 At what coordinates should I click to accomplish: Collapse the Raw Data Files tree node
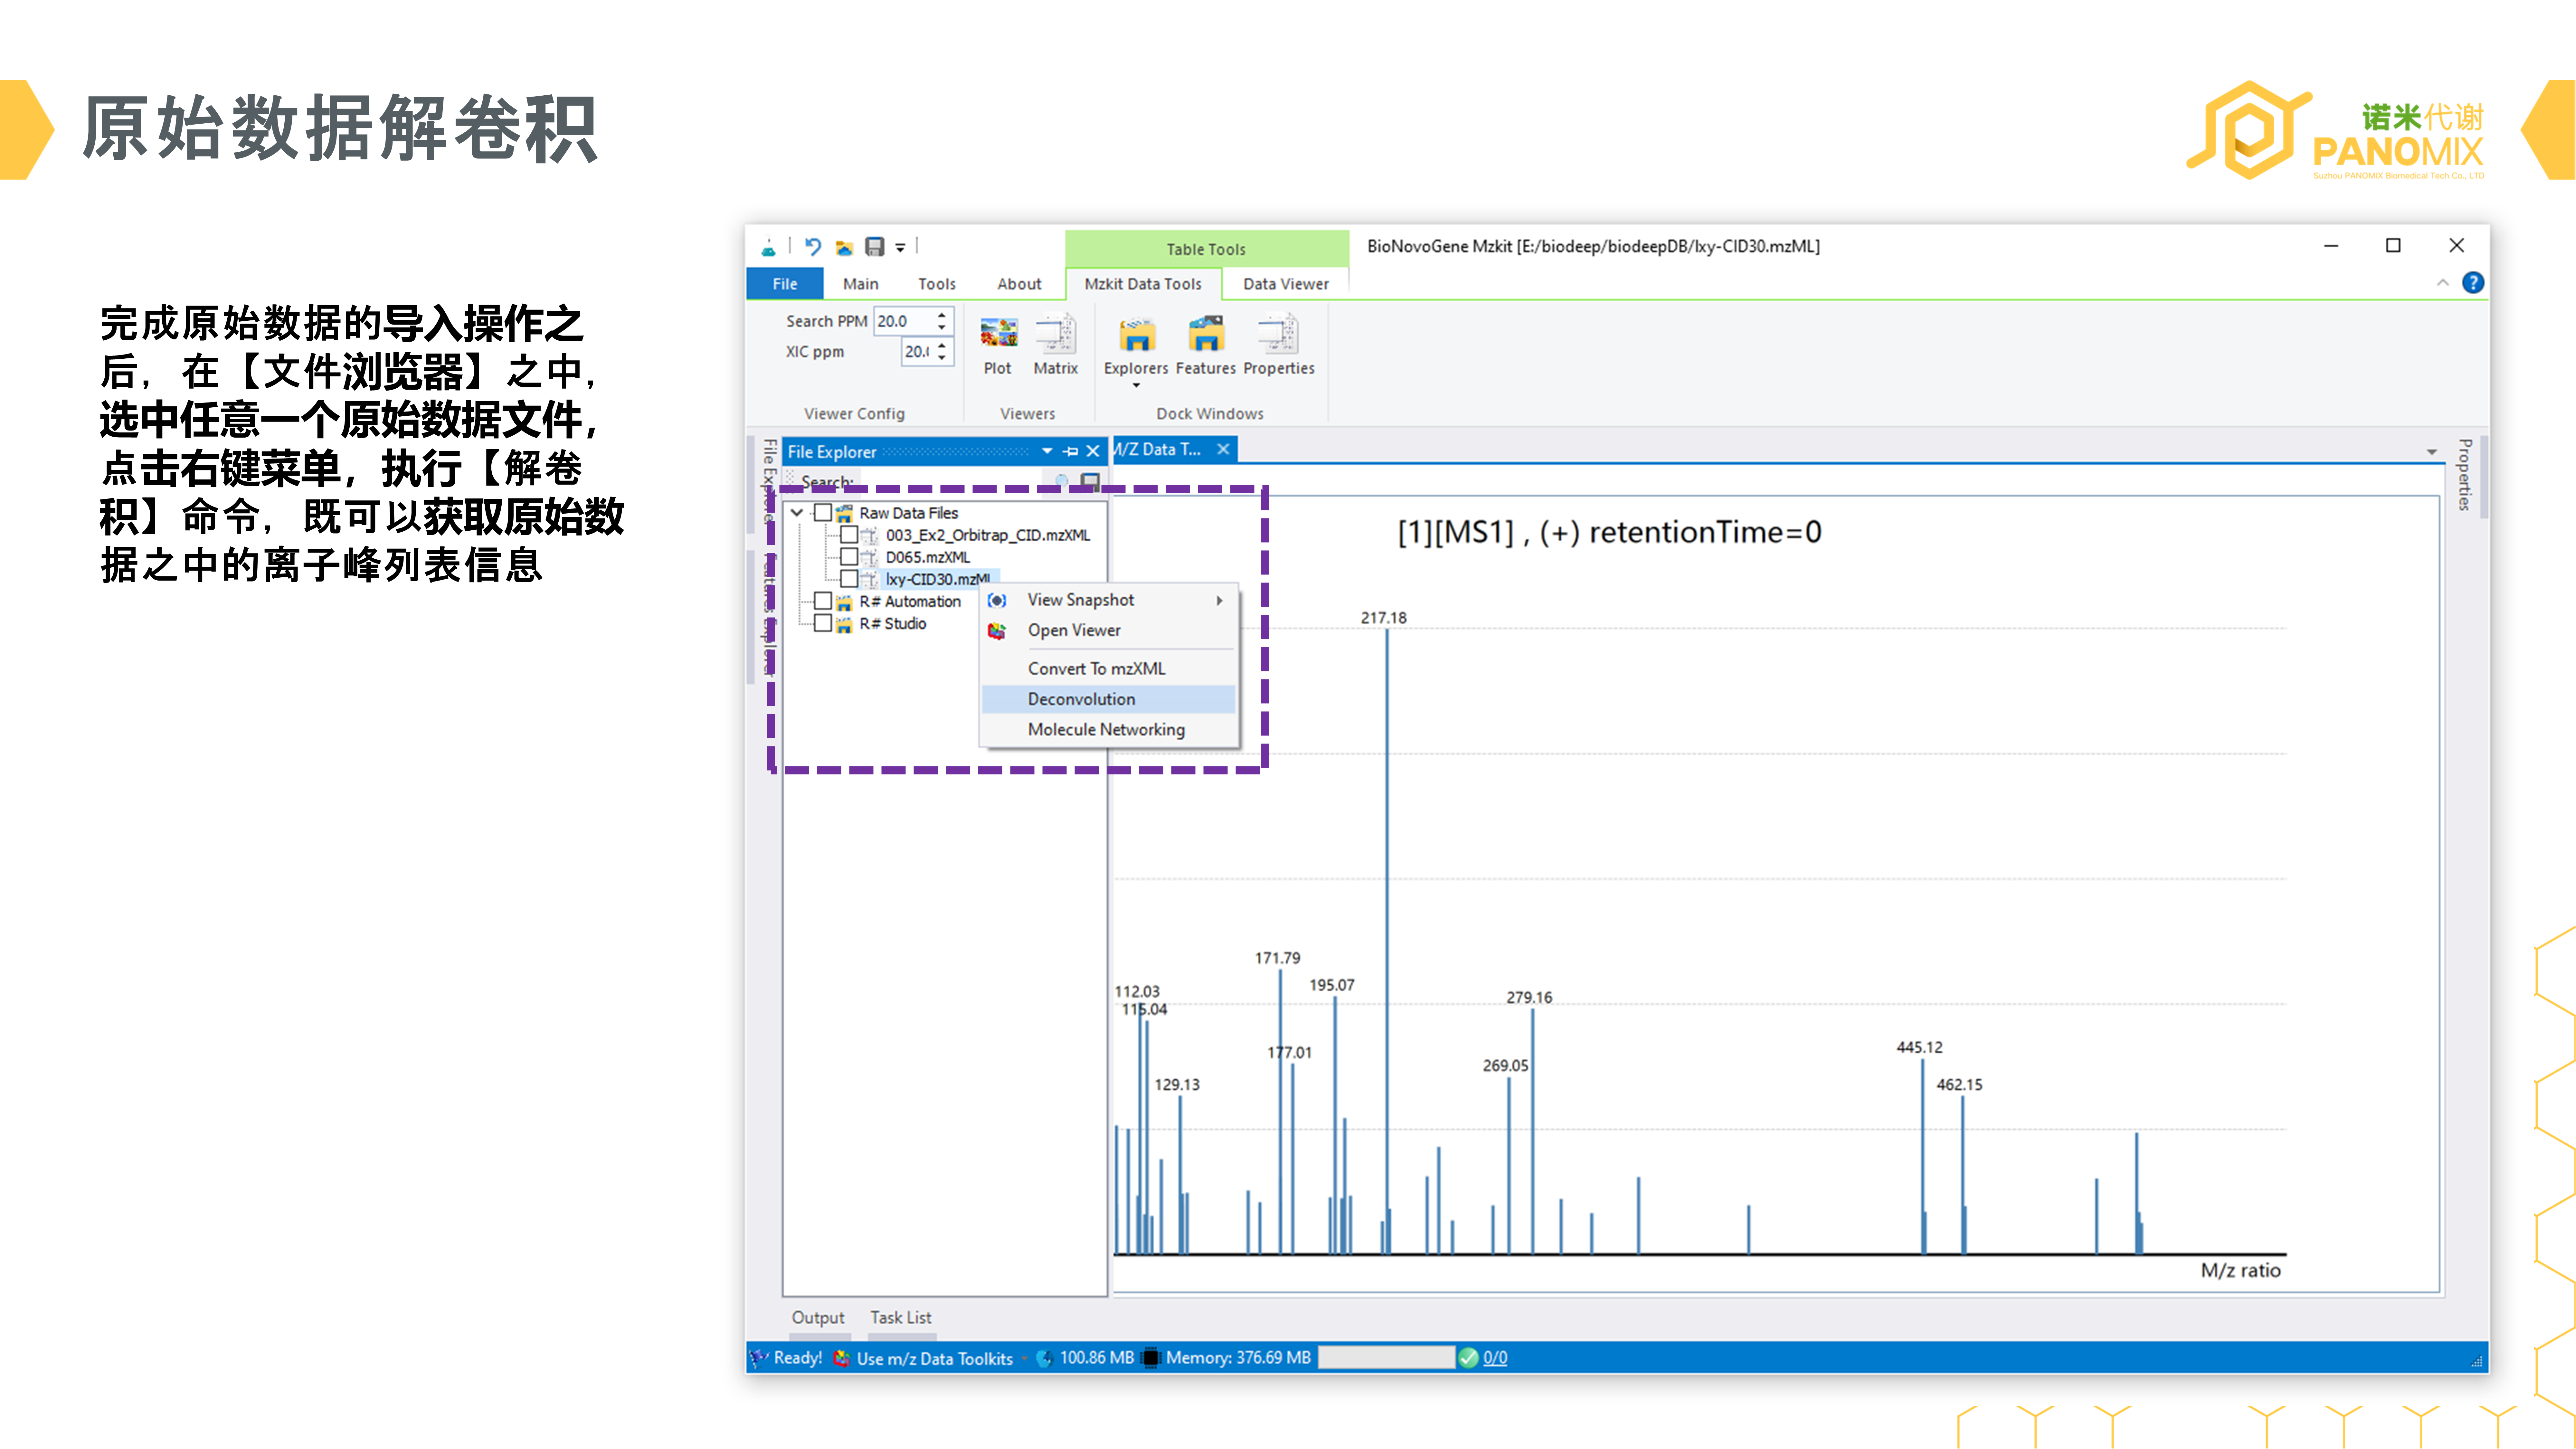[x=797, y=513]
